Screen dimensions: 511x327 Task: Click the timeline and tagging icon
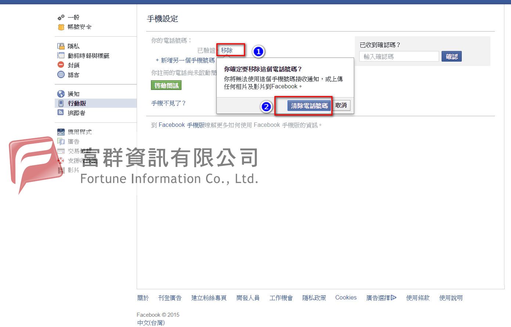tap(61, 56)
